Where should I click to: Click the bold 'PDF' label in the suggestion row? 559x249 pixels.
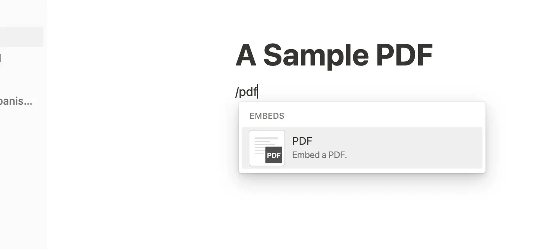(x=302, y=141)
